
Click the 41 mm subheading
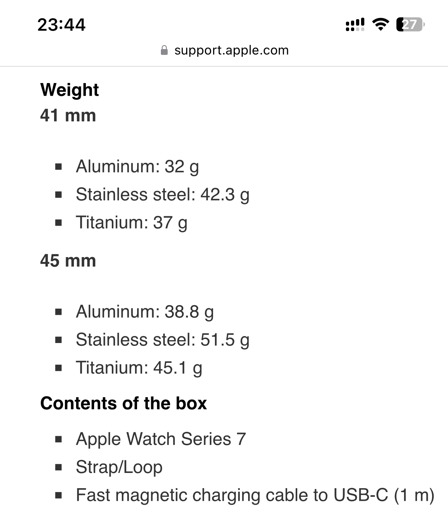pyautogui.click(x=68, y=116)
